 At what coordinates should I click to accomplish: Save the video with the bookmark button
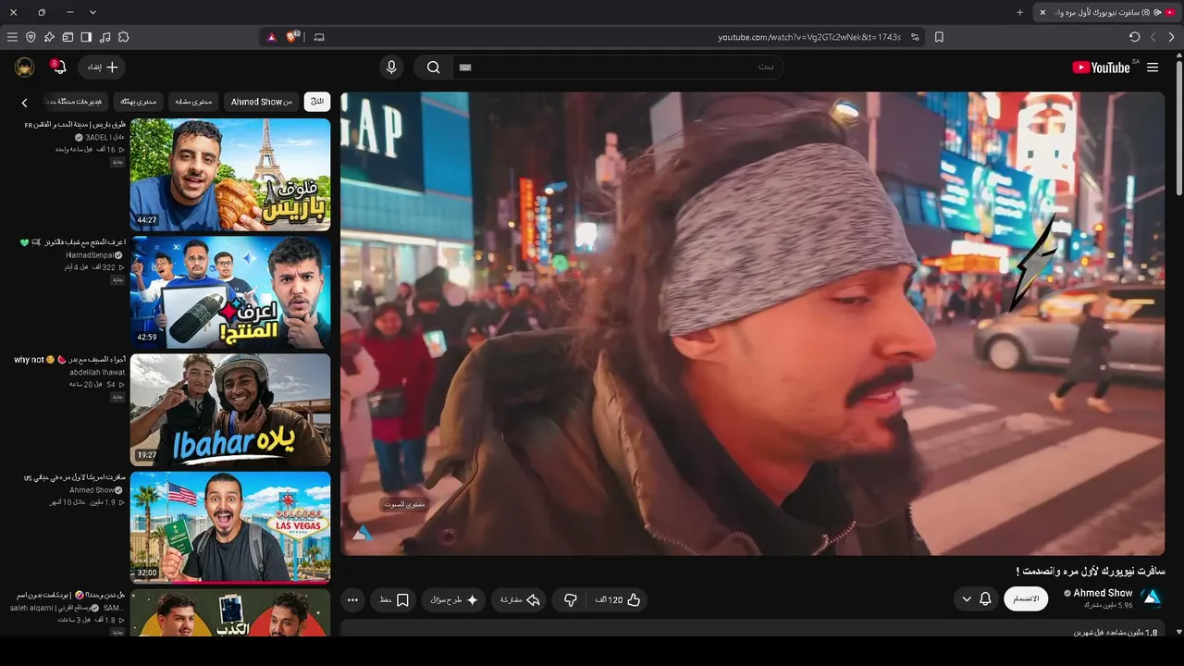395,600
